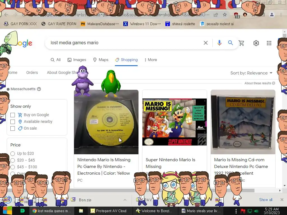Show hidden tray icons overflow
Viewport: 287px width, 215px height.
236,211
